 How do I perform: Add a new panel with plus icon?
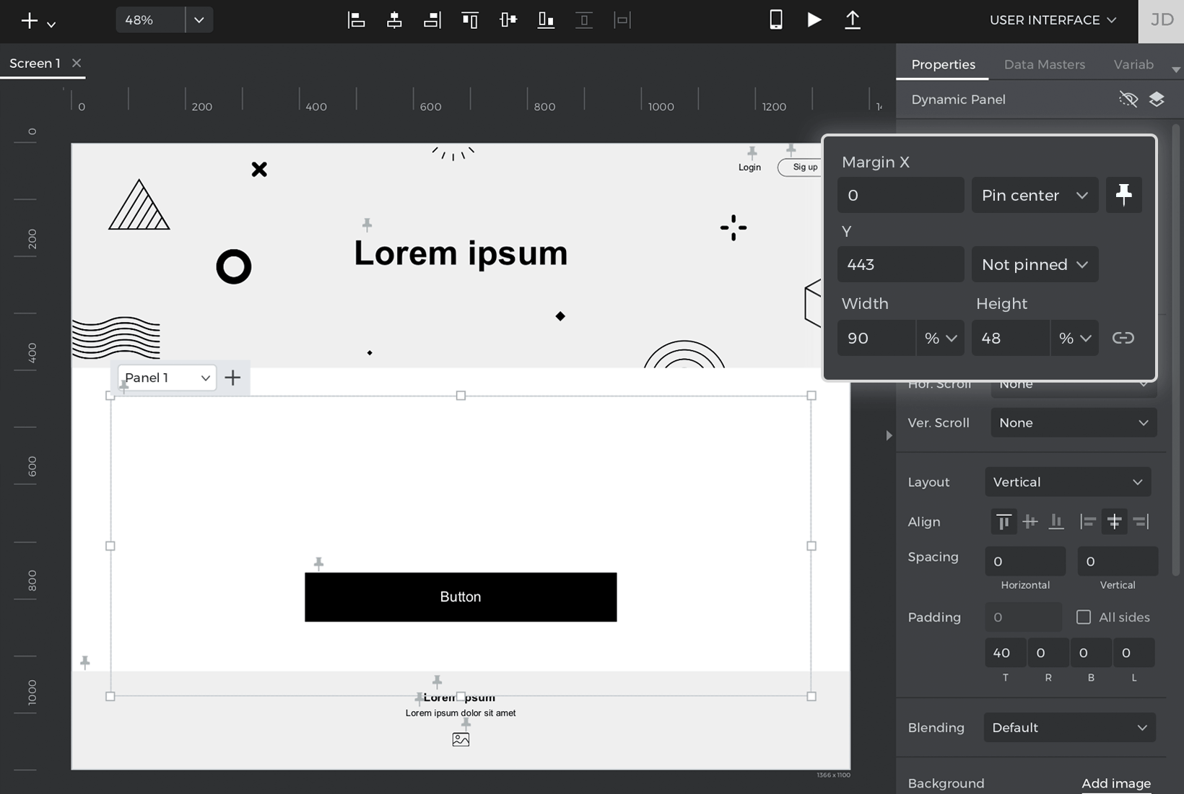232,378
